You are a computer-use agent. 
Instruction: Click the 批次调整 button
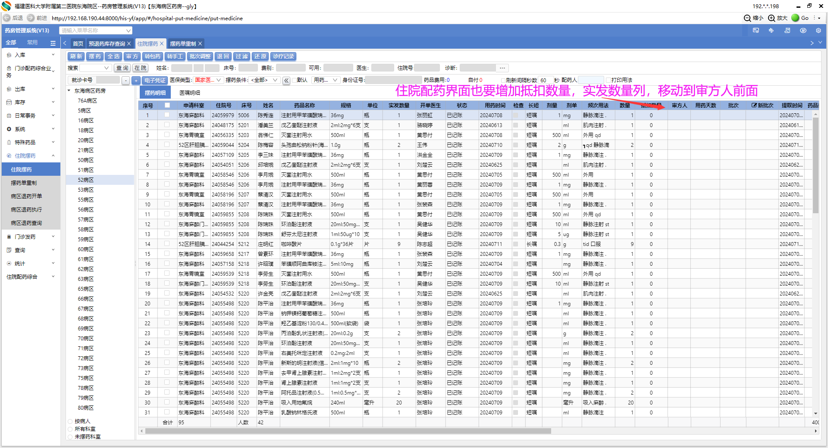point(200,56)
